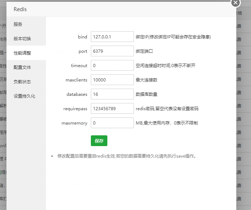Click the port field label

pyautogui.click(x=83, y=51)
